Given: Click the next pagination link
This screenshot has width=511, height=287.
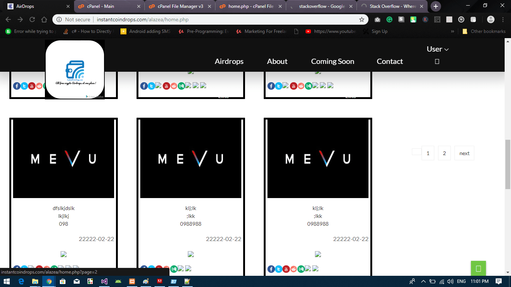Looking at the screenshot, I should pyautogui.click(x=464, y=153).
